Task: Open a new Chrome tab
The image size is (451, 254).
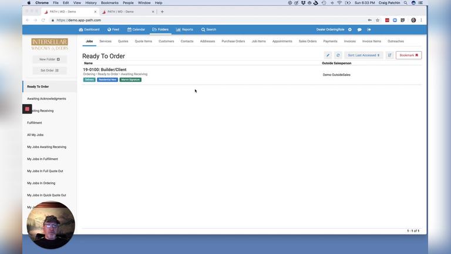Action: tap(162, 12)
